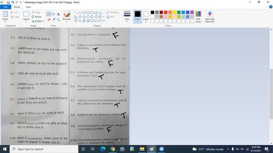273x153 pixels.
Task: Pick the yellow color swatch
Action: [174, 12]
